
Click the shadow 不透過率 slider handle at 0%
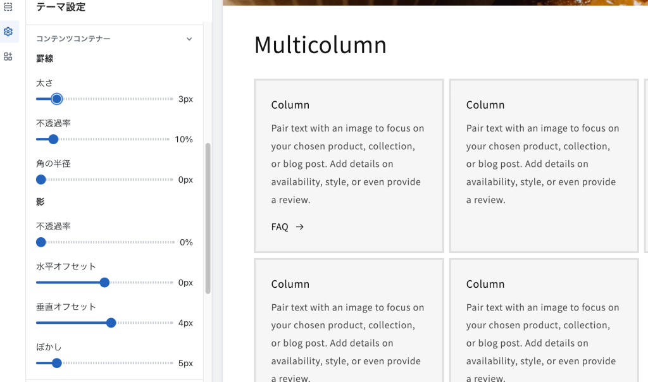[41, 242]
